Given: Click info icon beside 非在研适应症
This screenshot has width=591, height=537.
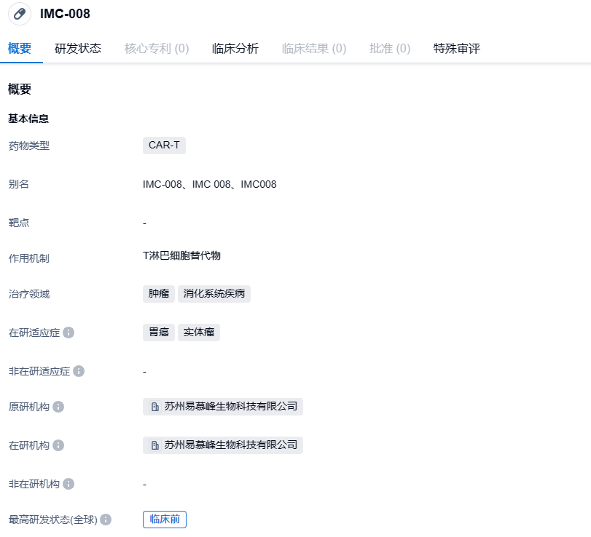Looking at the screenshot, I should pos(79,371).
